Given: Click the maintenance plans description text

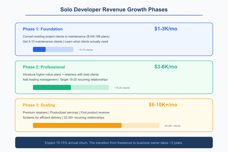Looking at the screenshot, I should click(66, 36).
